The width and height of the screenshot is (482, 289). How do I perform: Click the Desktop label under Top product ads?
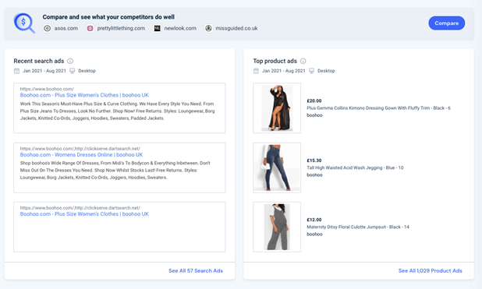coord(326,71)
